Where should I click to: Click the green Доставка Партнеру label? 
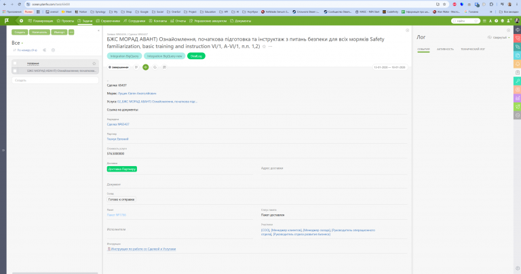122,169
